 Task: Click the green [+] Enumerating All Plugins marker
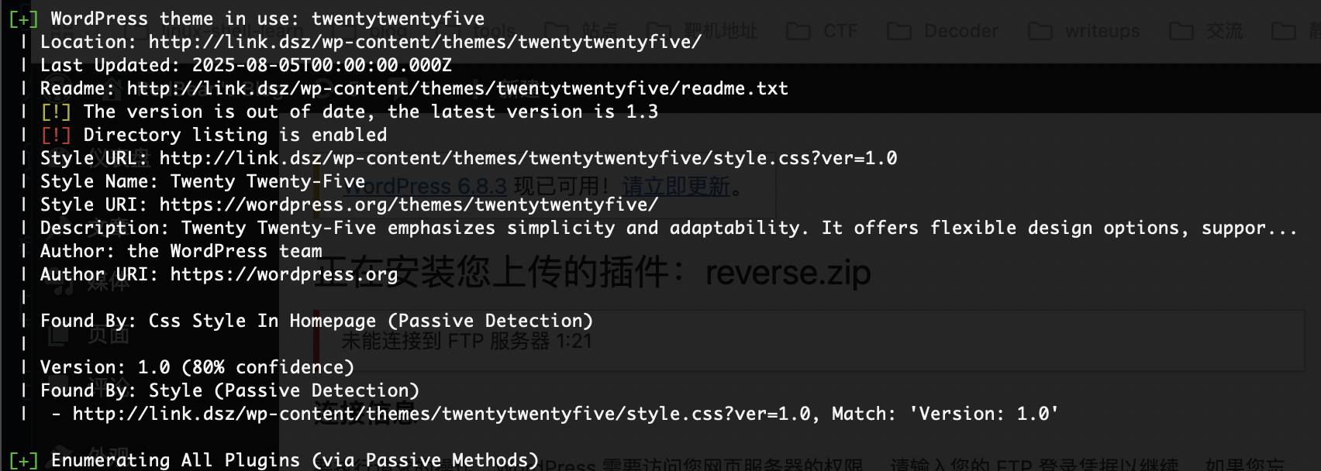pos(23,460)
